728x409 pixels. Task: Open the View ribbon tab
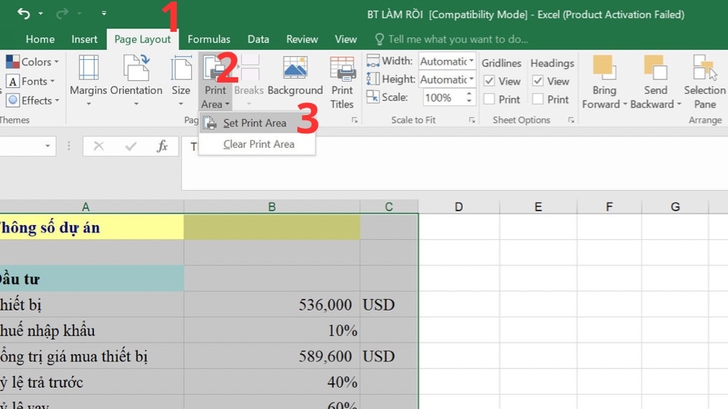click(346, 39)
